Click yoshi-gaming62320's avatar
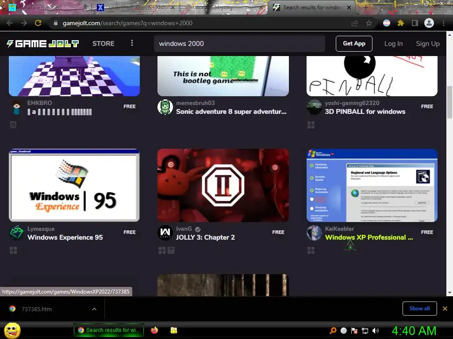This screenshot has width=453, height=339. [314, 107]
